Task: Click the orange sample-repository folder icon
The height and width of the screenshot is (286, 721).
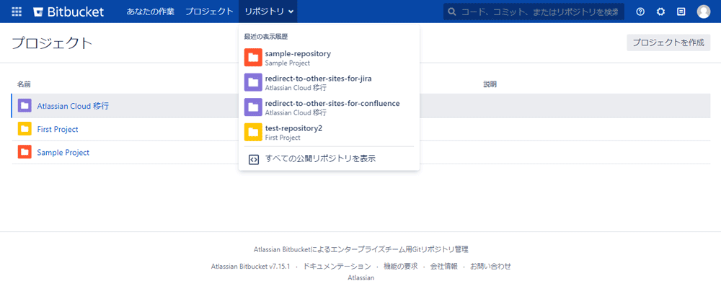Action: pyautogui.click(x=253, y=58)
